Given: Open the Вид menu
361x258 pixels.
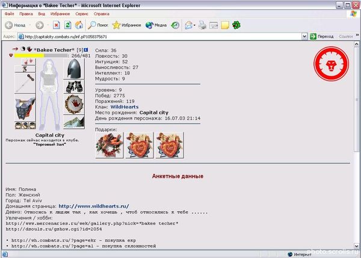Looking at the screenshot, I should click(x=42, y=14).
